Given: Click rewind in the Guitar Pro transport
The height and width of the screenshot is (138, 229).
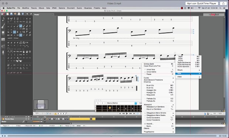Looking at the screenshot, I should pyautogui.click(x=123, y=113).
